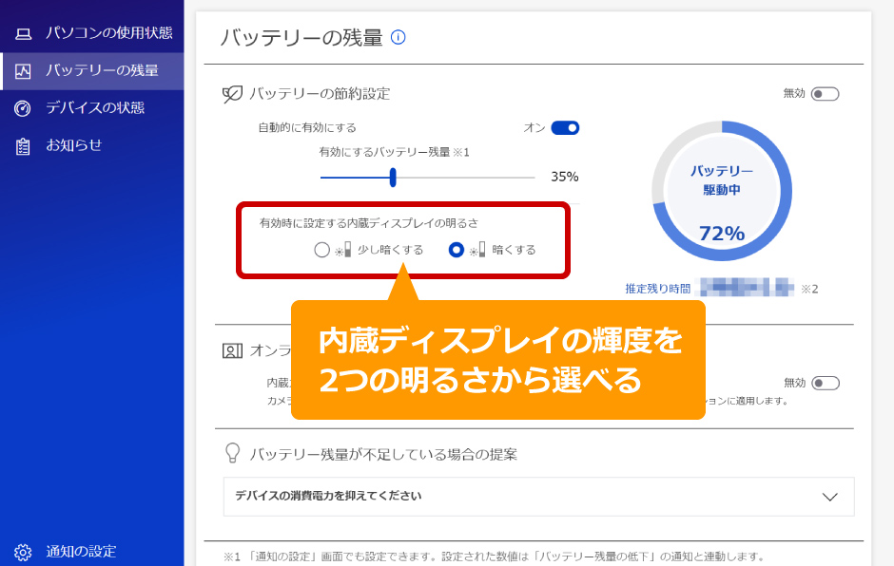Turn off the 自動的に有効にする switch
894x566 pixels.
click(x=565, y=127)
